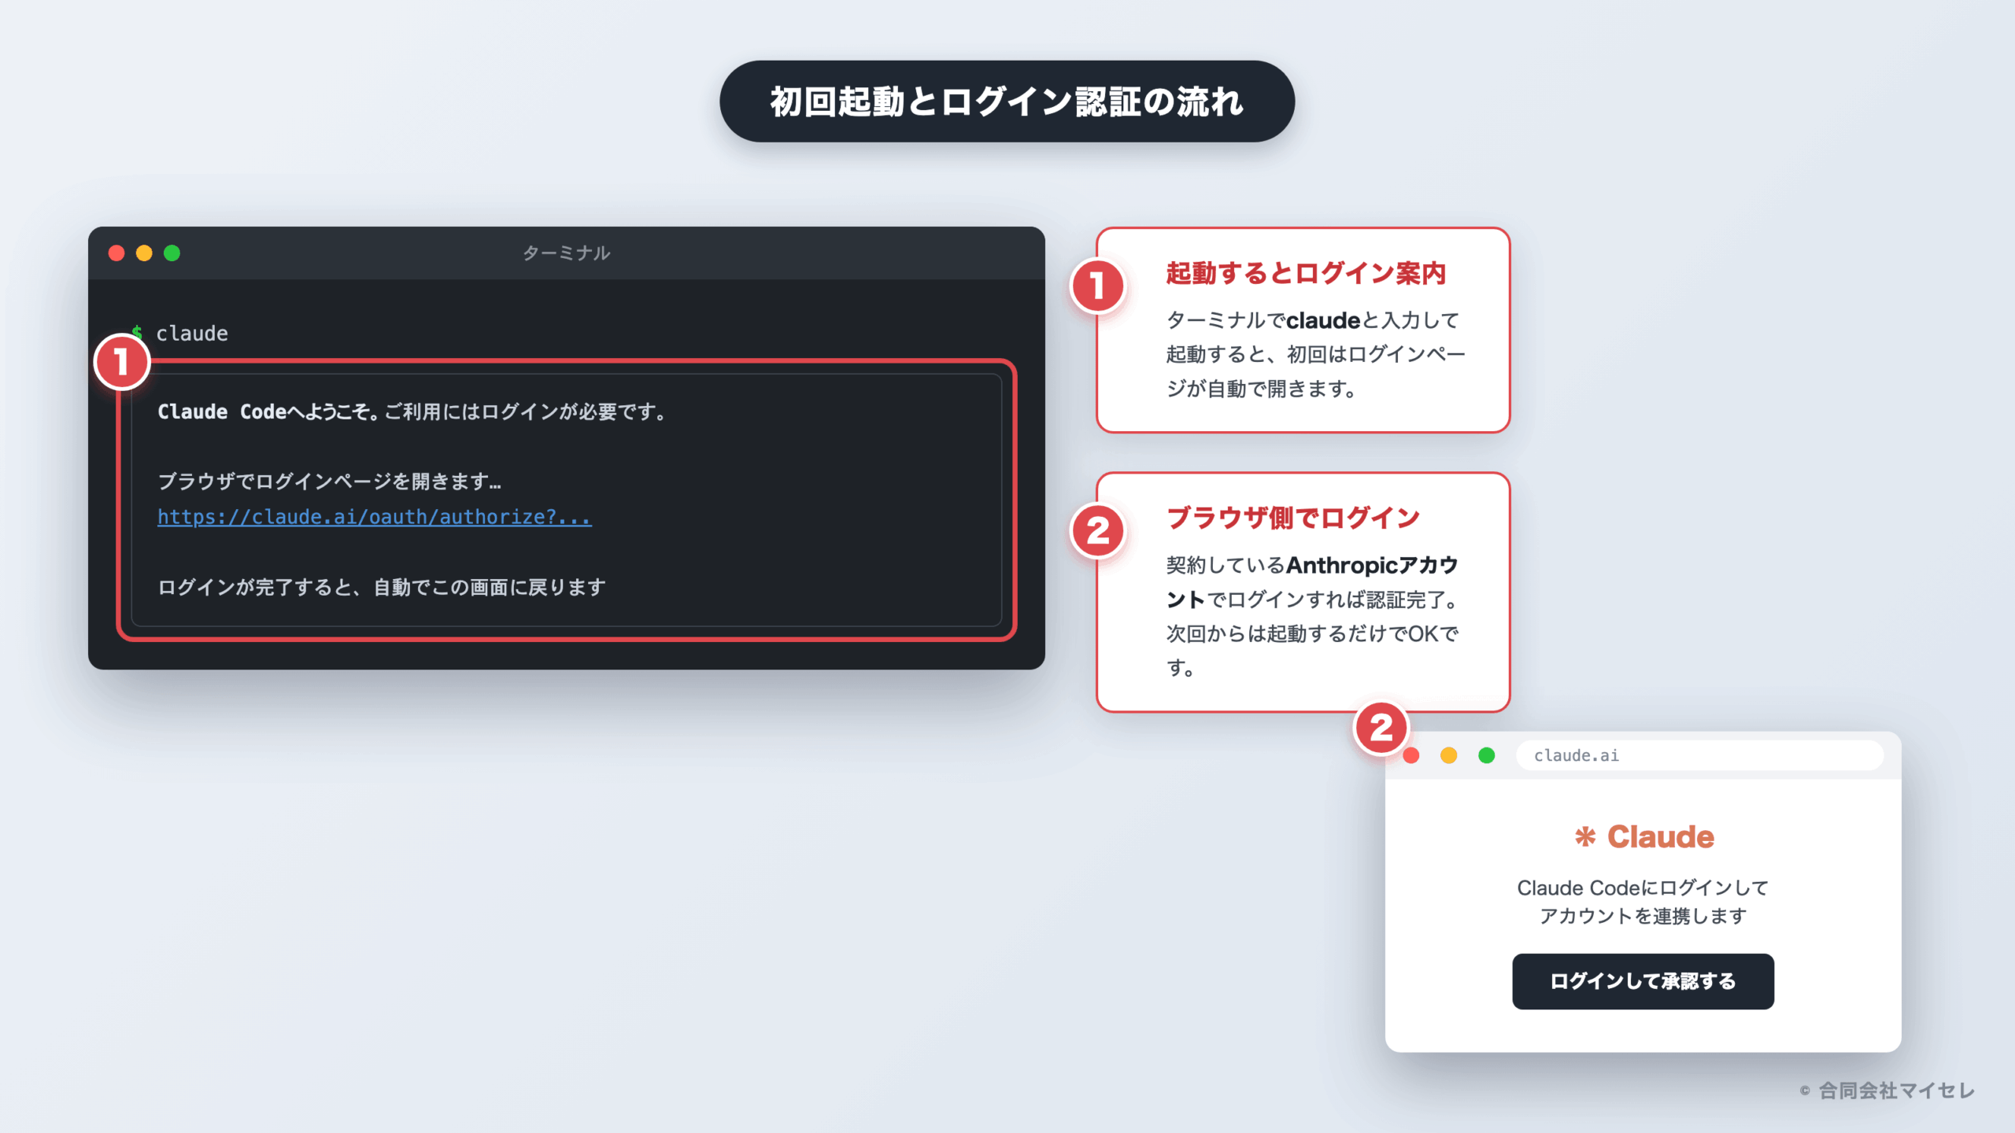This screenshot has width=2015, height=1133.
Task: Click the 'claude' command in the terminal
Action: [192, 333]
